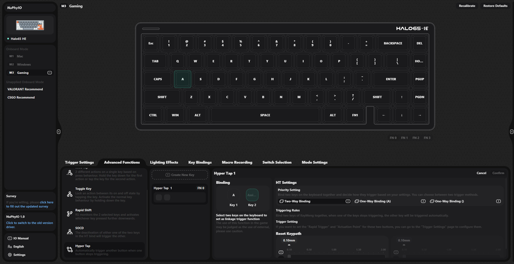Click the WIN key on the keyboard
514x264 pixels.
tap(175, 115)
